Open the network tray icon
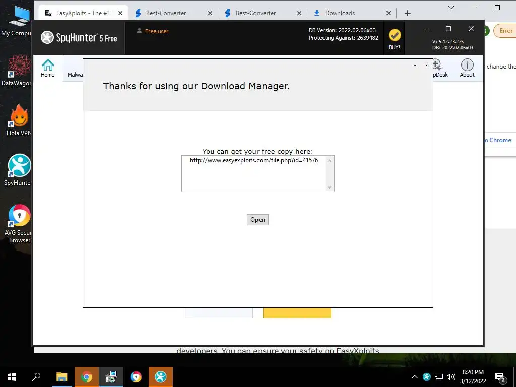Screen dimensions: 516x387 tap(439, 377)
